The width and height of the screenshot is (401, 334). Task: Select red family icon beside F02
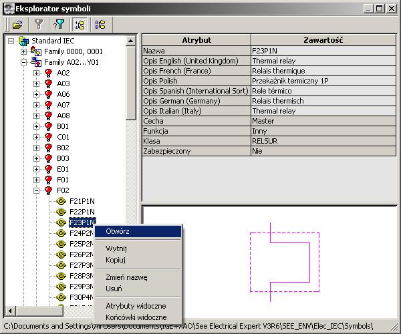pos(48,190)
